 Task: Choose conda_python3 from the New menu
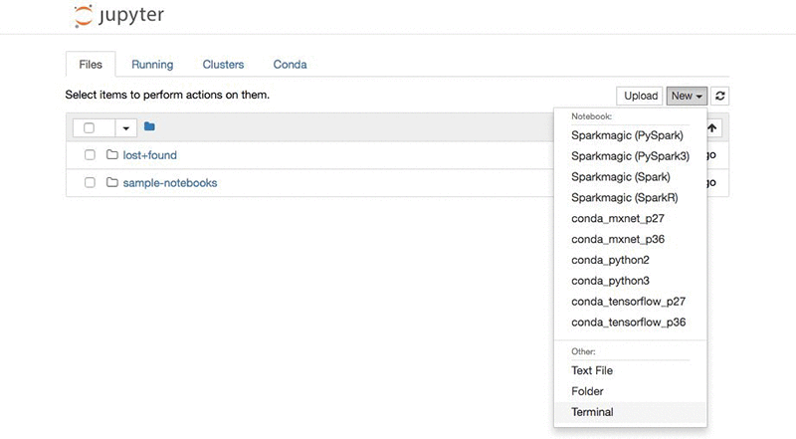pos(610,281)
